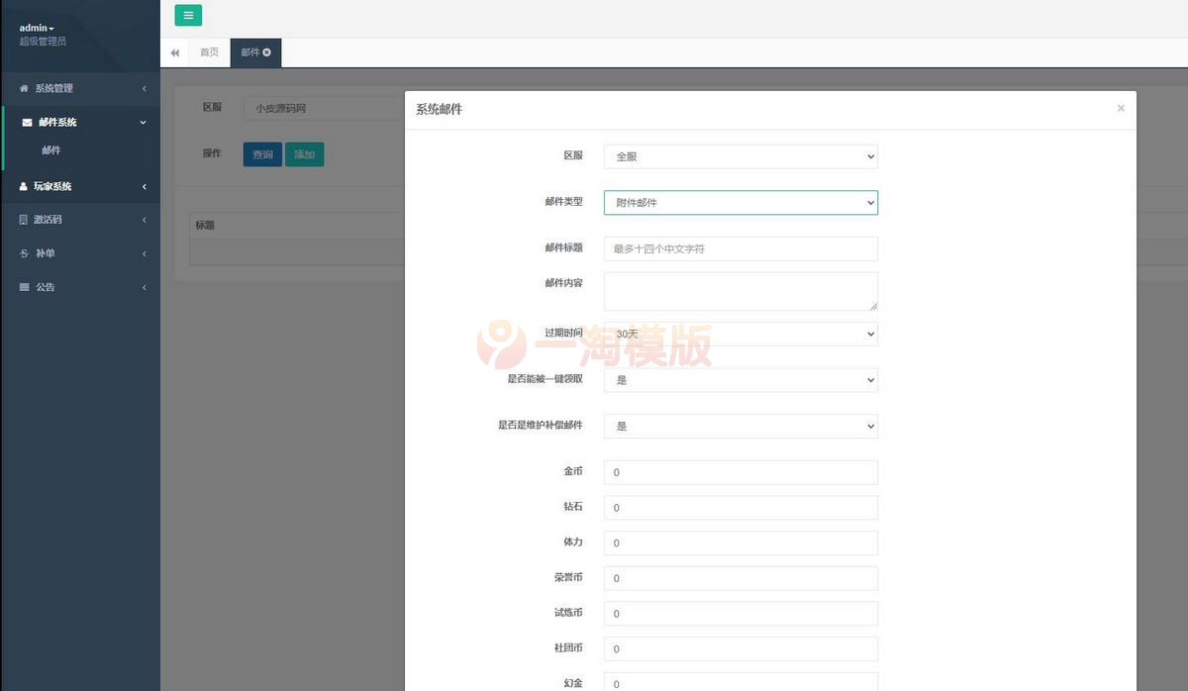Open the 过期时间 dropdown showing 30天
This screenshot has width=1188, height=691.
pyautogui.click(x=741, y=334)
